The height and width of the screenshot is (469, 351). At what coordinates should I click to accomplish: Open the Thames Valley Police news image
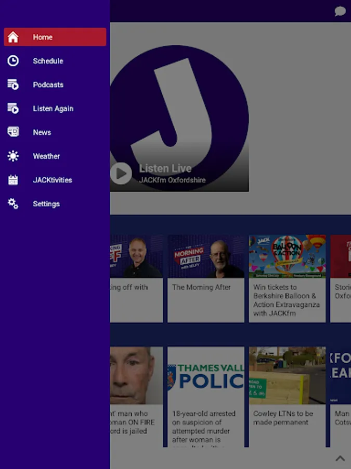coord(205,375)
